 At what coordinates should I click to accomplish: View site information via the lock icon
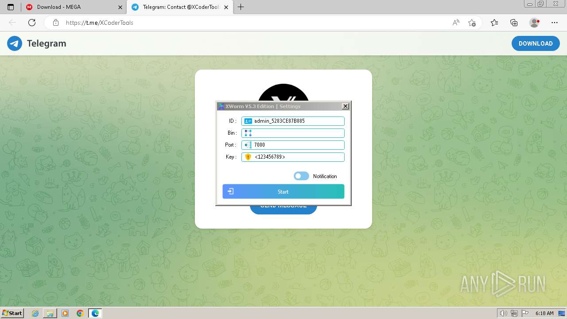coord(55,23)
